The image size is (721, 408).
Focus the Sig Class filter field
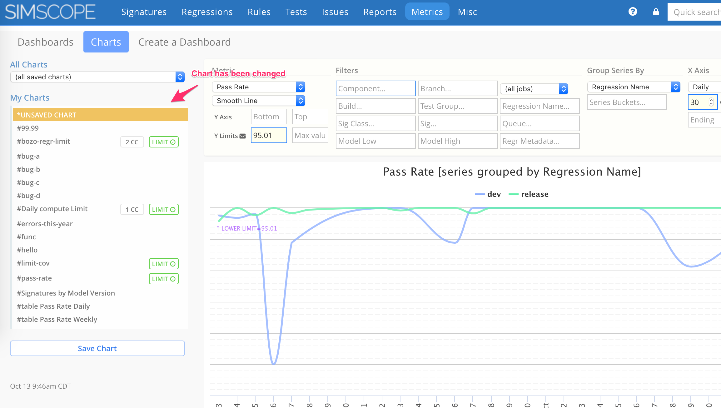coord(375,123)
